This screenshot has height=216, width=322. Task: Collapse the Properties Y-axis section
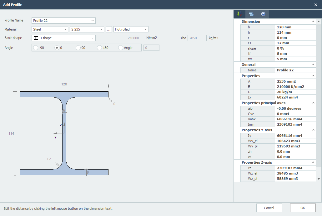point(313,130)
